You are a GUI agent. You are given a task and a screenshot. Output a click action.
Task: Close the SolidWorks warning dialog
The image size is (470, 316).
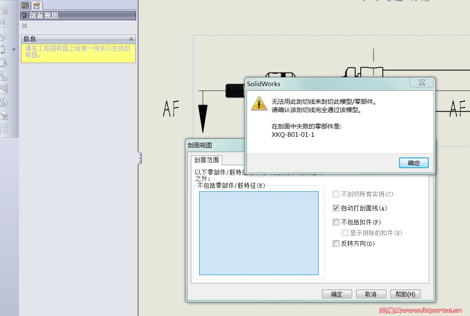(x=422, y=83)
